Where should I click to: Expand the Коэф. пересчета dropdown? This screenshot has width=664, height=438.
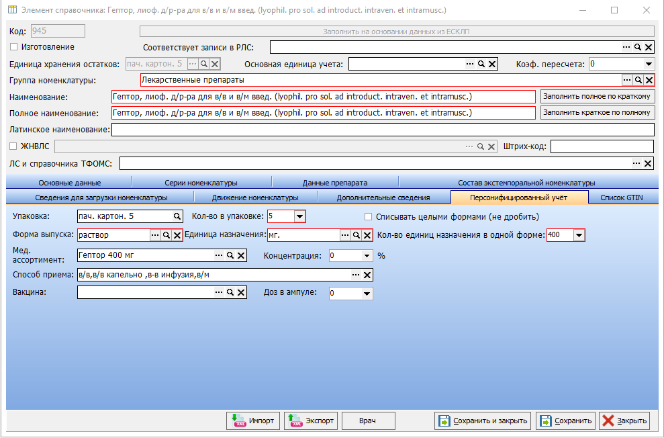649,64
